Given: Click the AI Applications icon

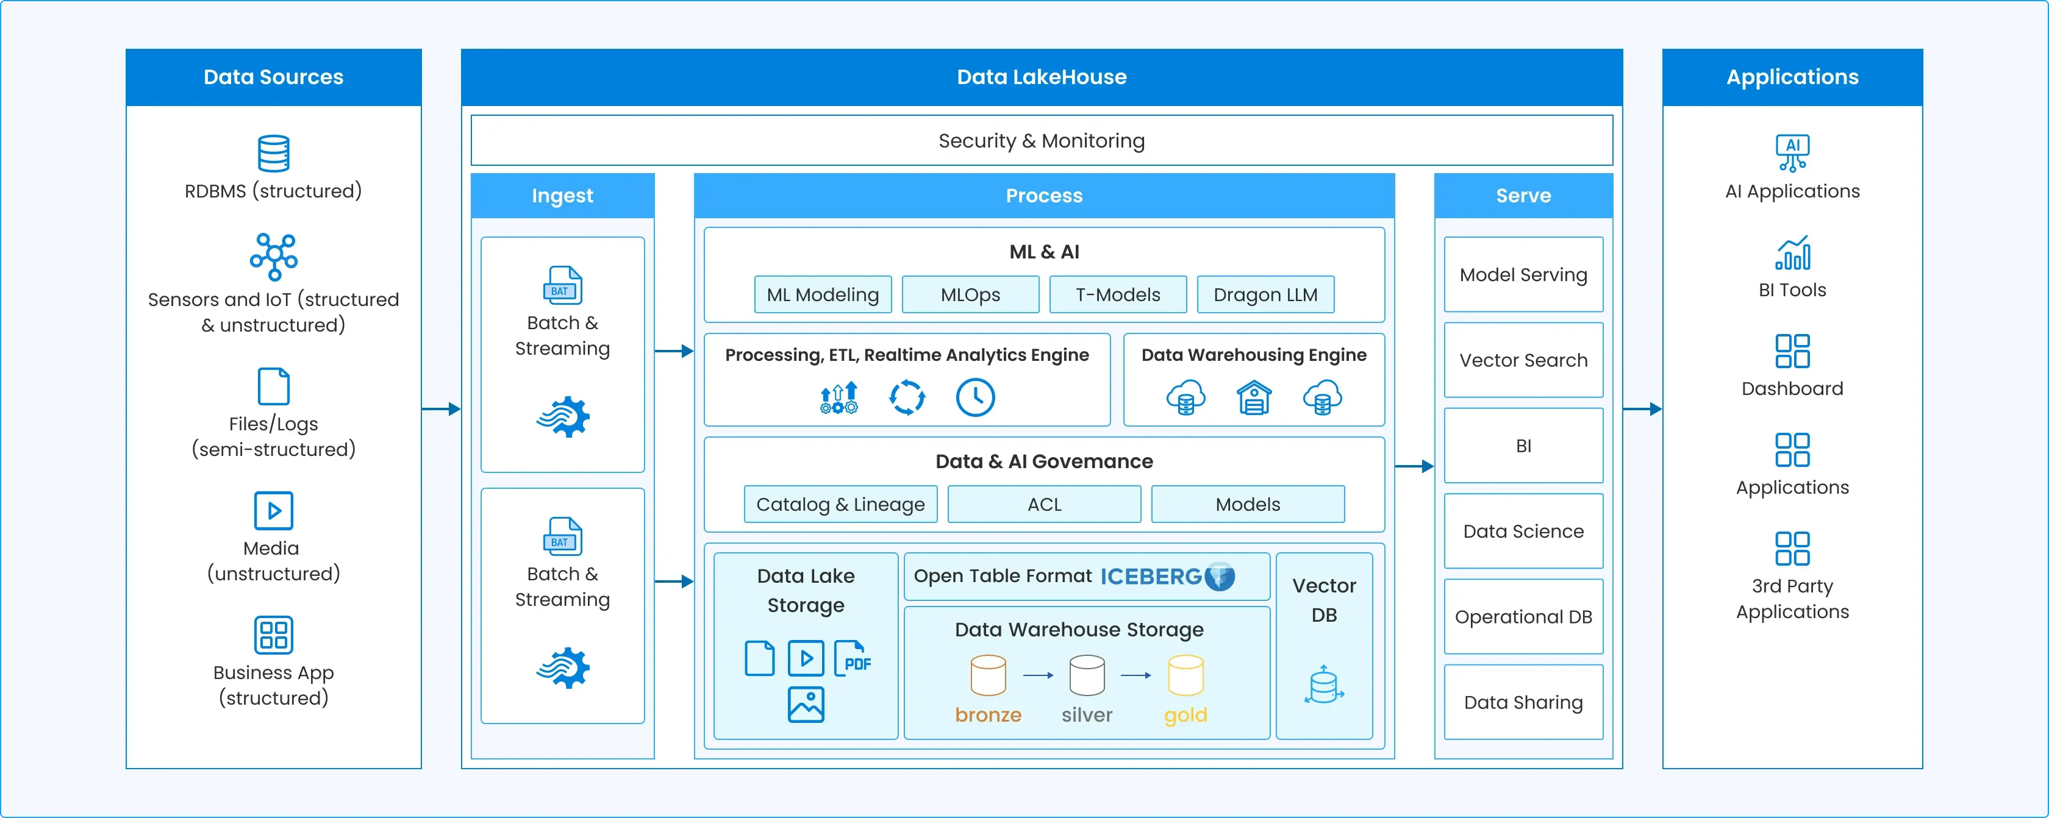Looking at the screenshot, I should pyautogui.click(x=1792, y=152).
